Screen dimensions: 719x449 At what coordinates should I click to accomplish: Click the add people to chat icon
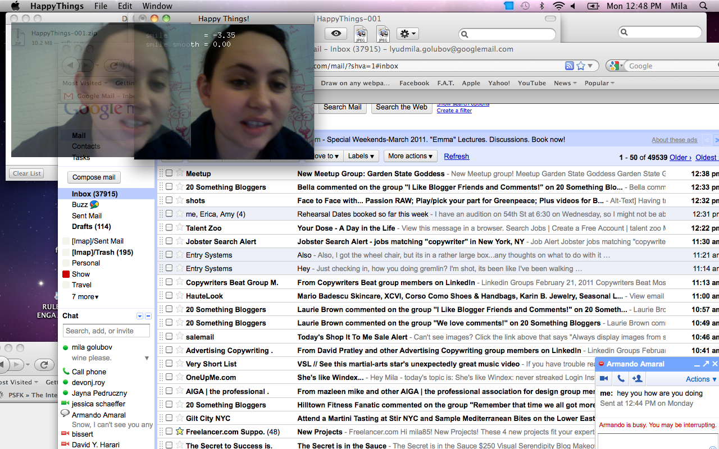(x=637, y=379)
